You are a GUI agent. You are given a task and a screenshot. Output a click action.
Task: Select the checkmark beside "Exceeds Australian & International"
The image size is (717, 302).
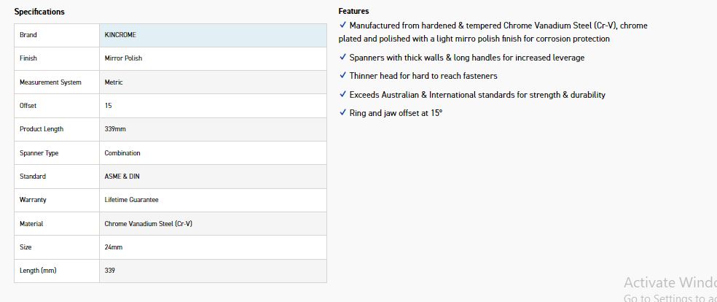[342, 94]
